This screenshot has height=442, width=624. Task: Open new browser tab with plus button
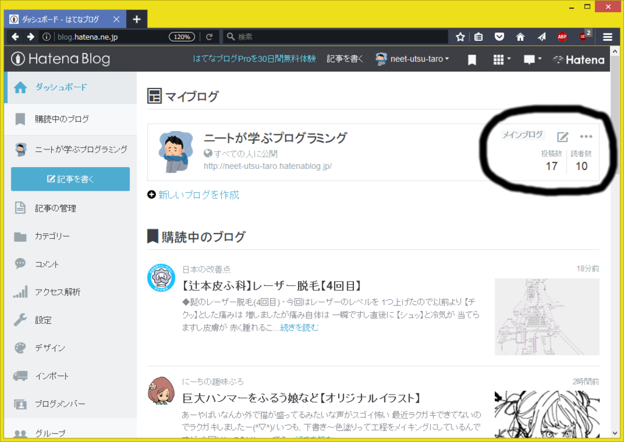136,19
